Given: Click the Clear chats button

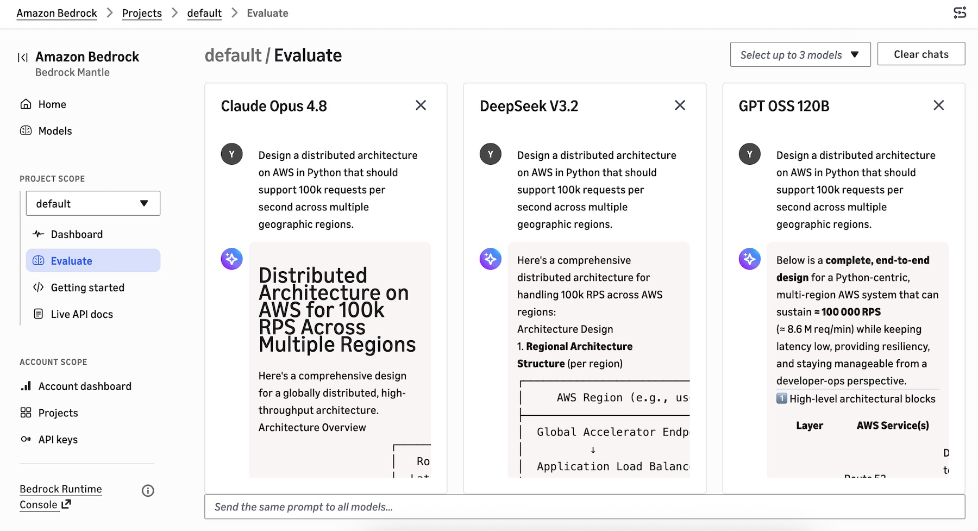Looking at the screenshot, I should [921, 54].
